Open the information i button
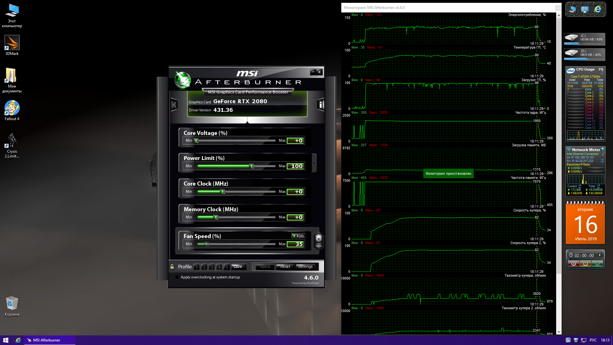The height and width of the screenshot is (345, 613). [x=321, y=104]
